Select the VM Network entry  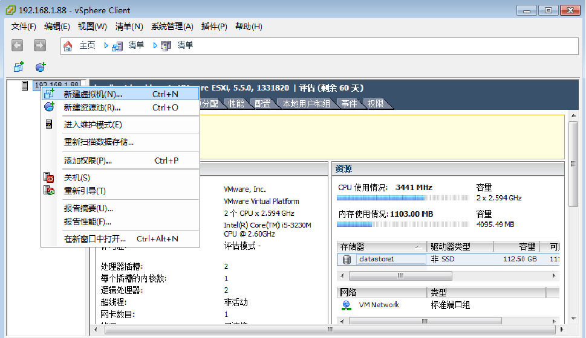pyautogui.click(x=379, y=305)
